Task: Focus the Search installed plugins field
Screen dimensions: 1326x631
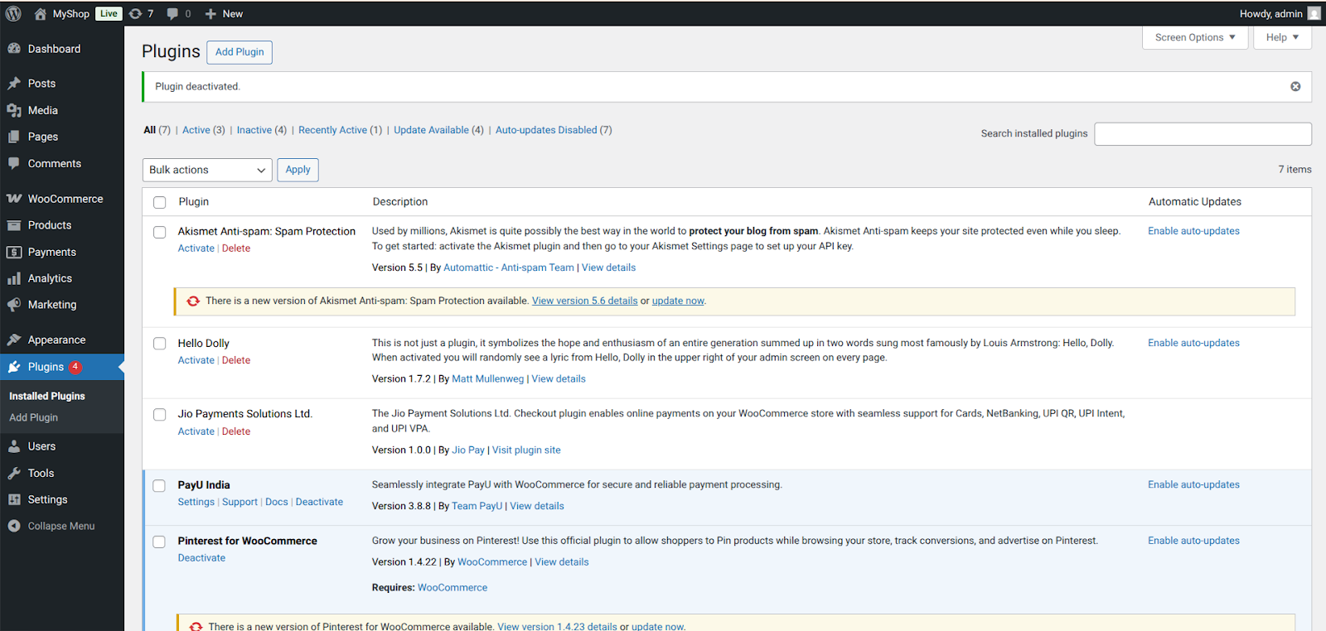Action: [x=1203, y=134]
